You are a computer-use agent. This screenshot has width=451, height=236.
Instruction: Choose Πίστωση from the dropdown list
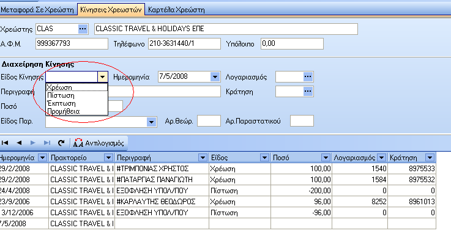(x=76, y=95)
